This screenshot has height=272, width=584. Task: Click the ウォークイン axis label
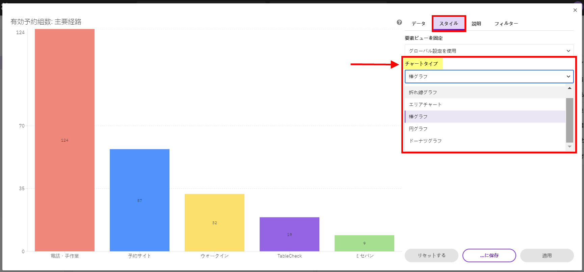(214, 256)
